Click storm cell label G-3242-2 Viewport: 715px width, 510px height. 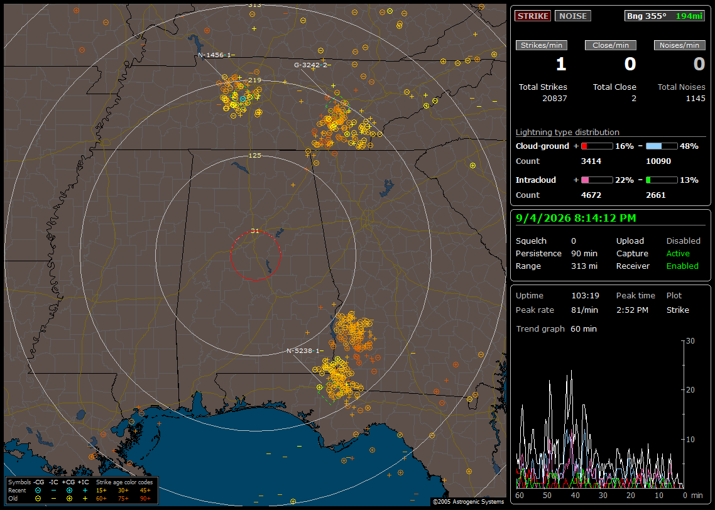[x=310, y=65]
